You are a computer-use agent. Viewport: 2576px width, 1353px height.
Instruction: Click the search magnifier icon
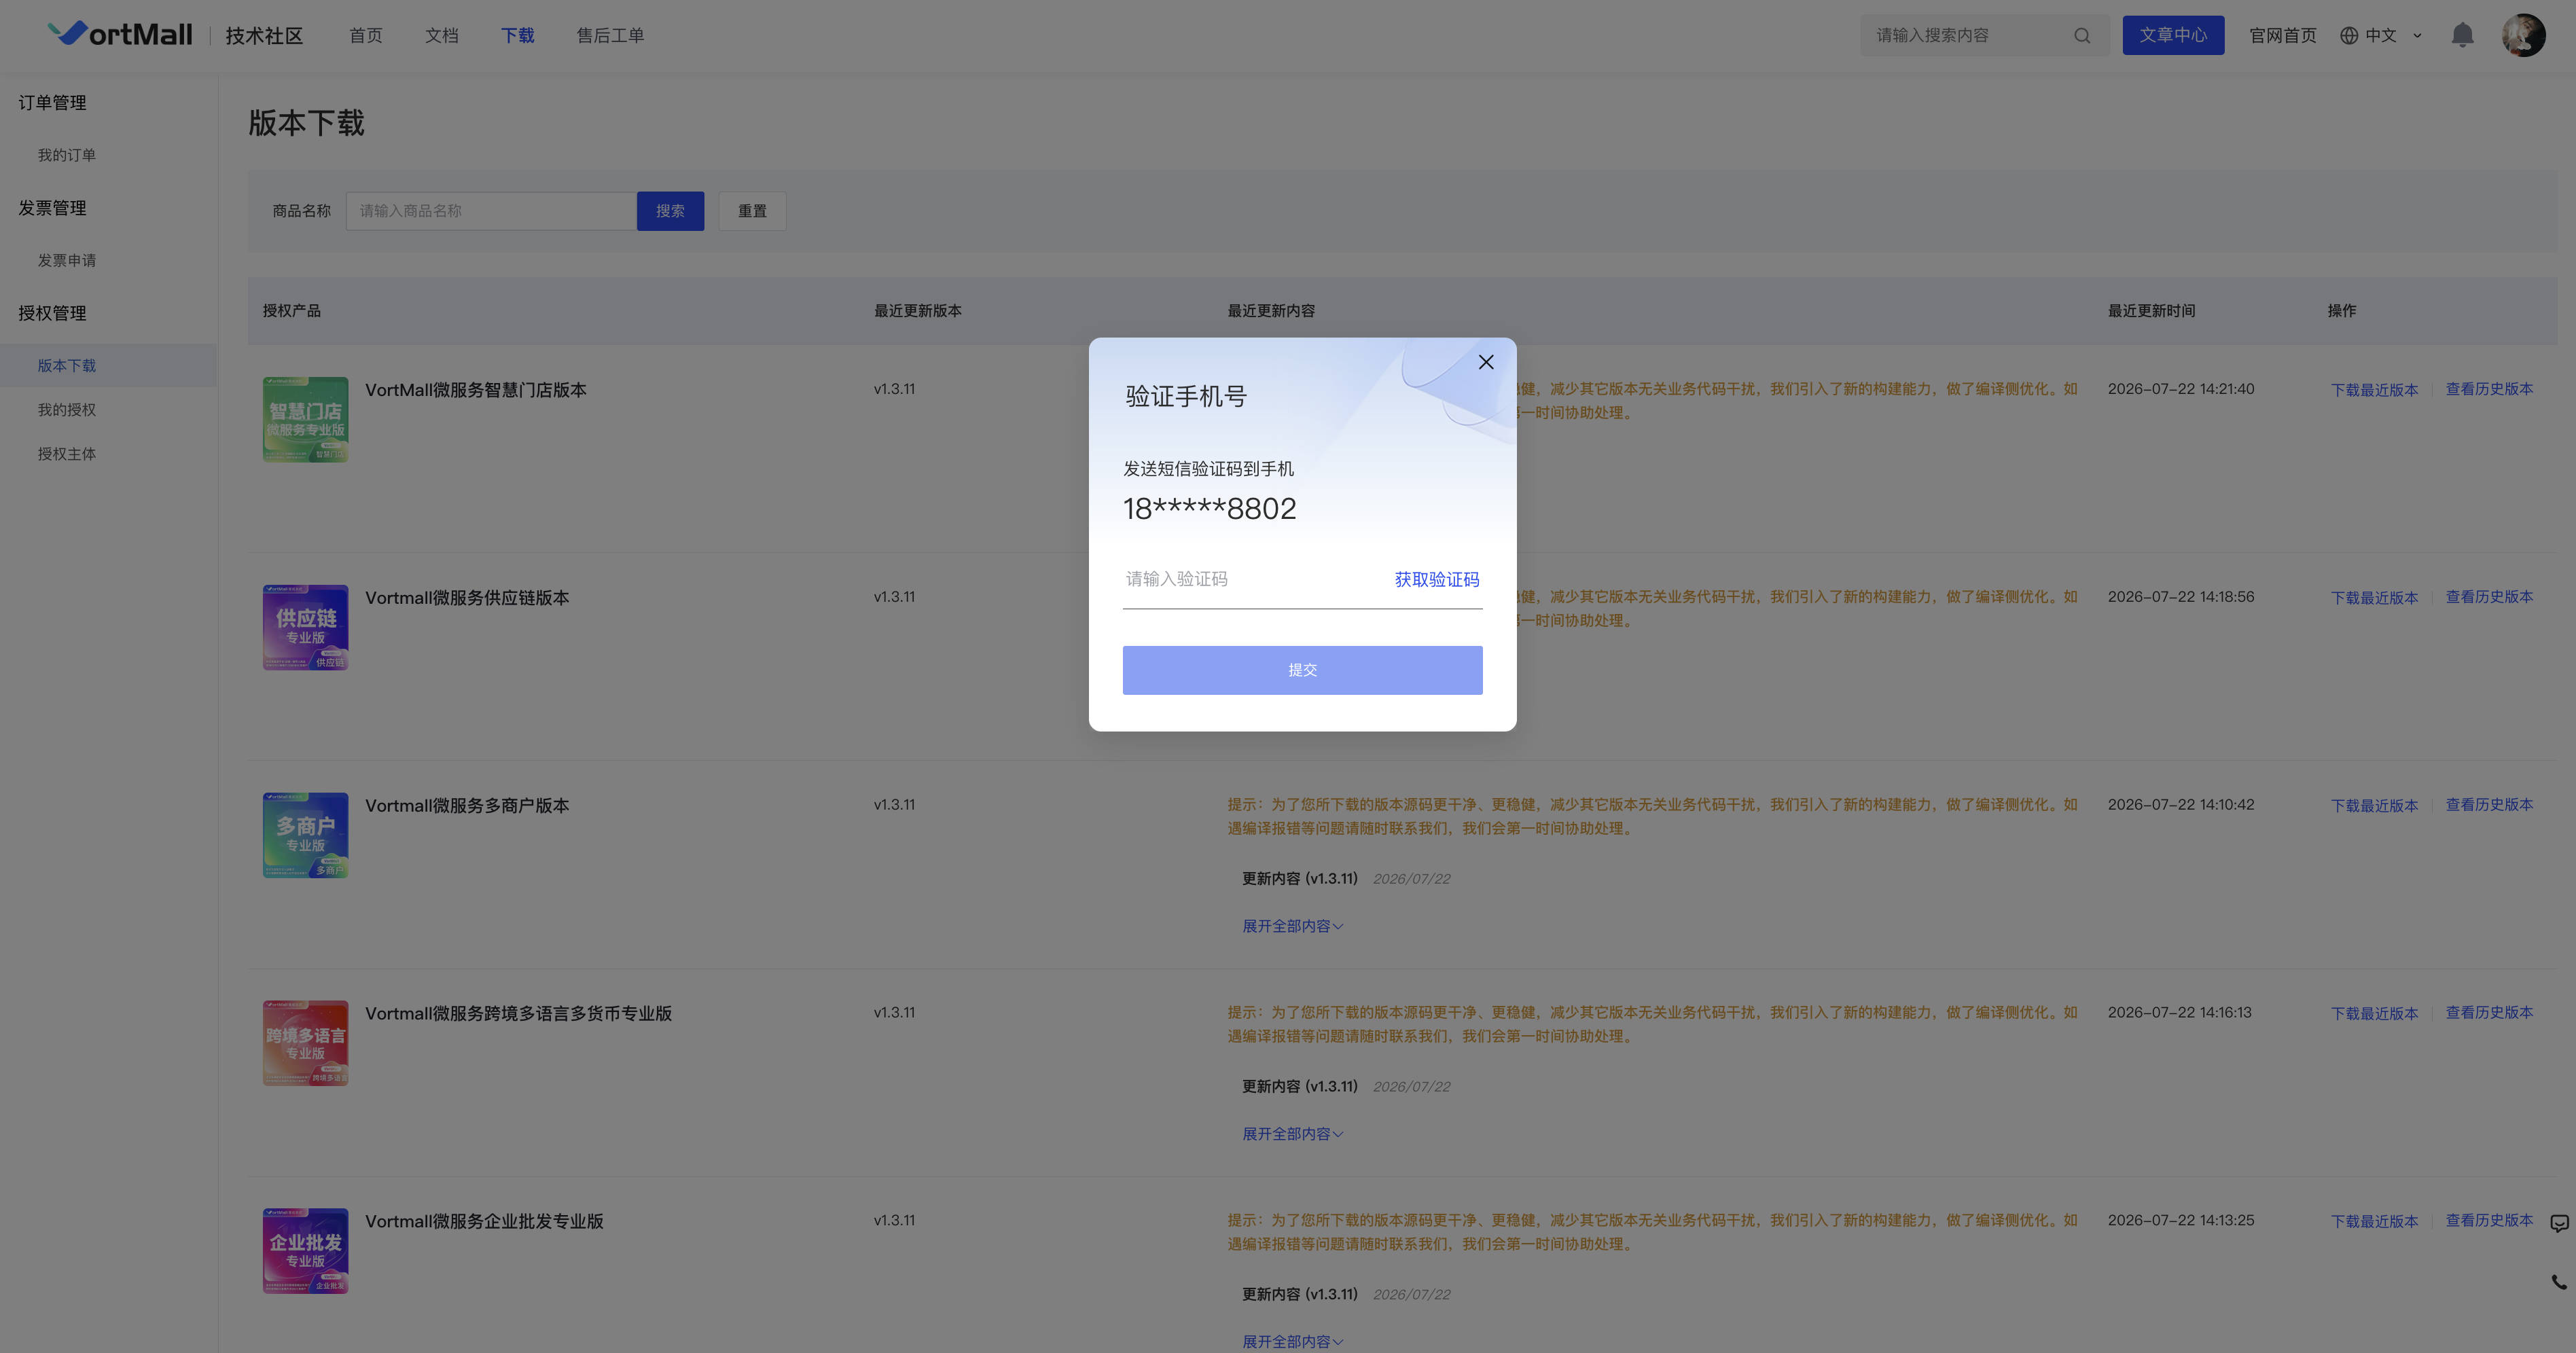point(2082,35)
